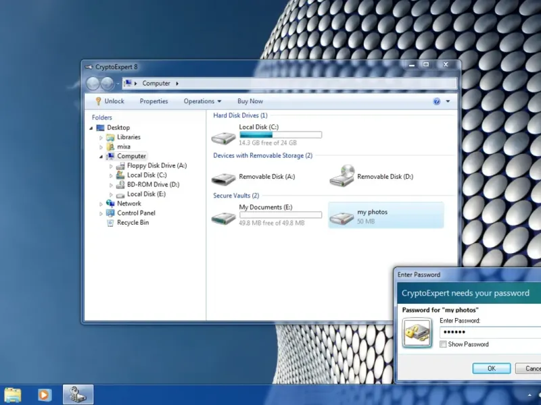Select the Removable Disk (D:) disc icon

(x=342, y=176)
